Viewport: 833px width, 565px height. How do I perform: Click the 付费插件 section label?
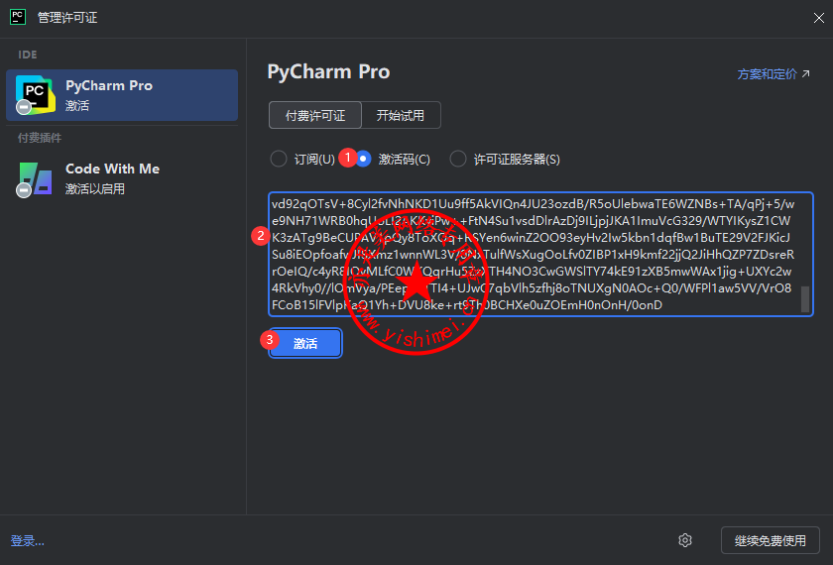(x=40, y=138)
